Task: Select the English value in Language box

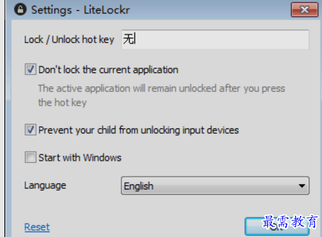Action: coord(139,186)
